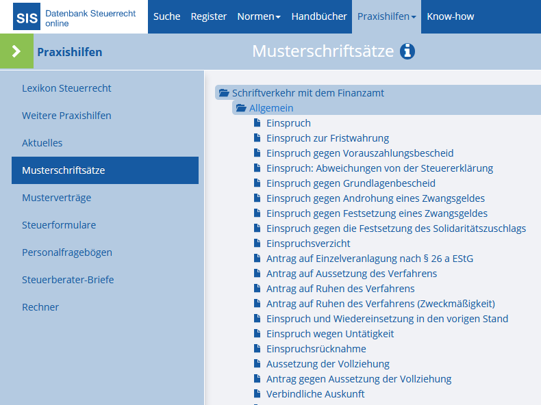Click the Datenbank Steuerrecht online title
This screenshot has width=541, height=405.
pos(90,18)
